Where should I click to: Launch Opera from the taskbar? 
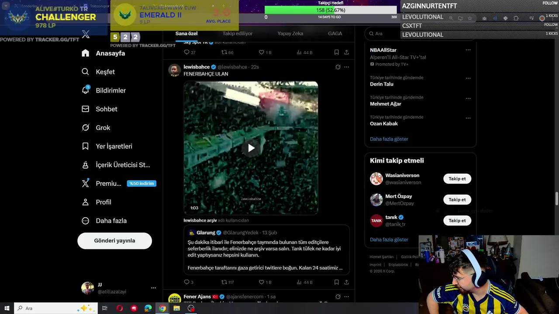pos(120,308)
